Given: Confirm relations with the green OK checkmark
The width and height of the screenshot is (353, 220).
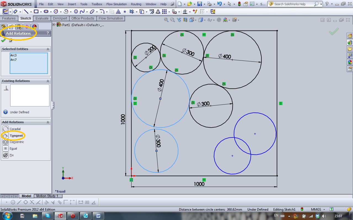Looking at the screenshot, I should point(3,40).
